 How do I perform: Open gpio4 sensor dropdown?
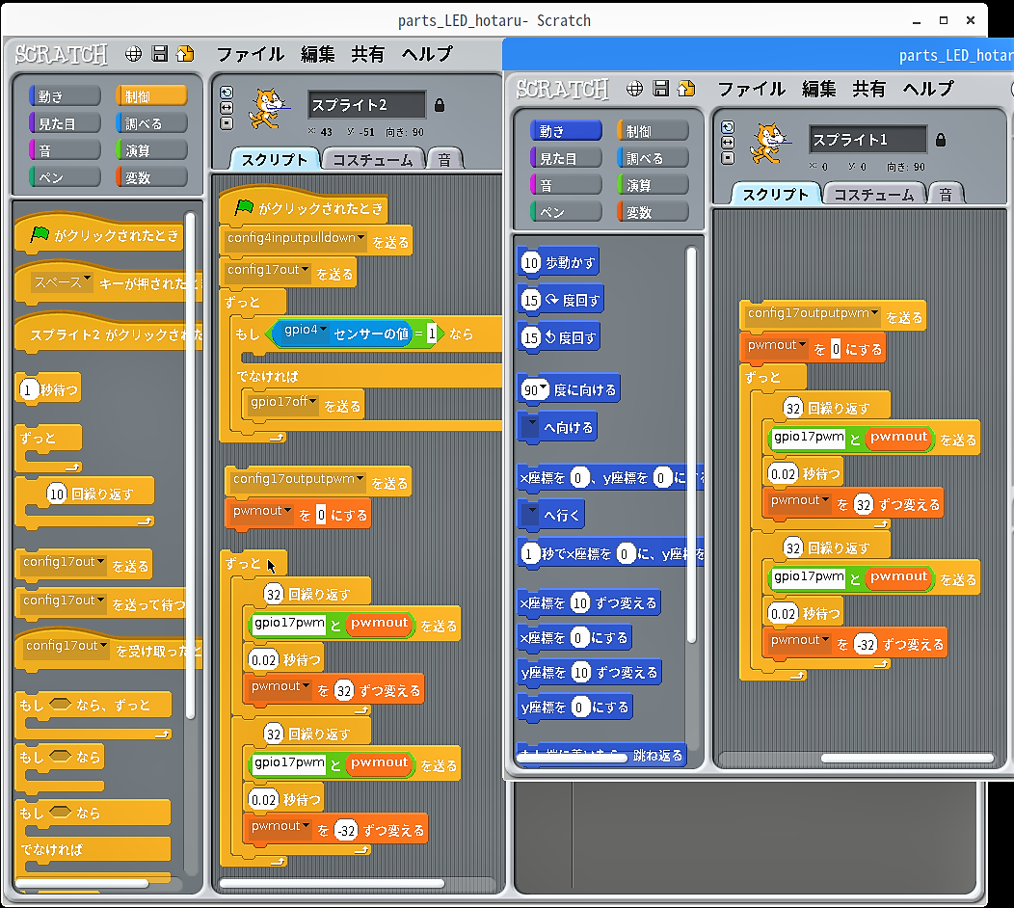(x=323, y=330)
